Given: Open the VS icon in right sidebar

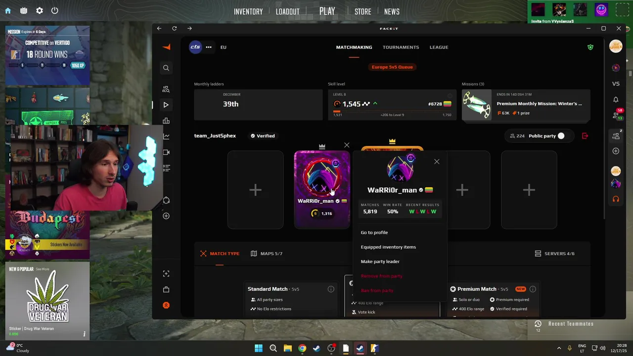Looking at the screenshot, I should (x=616, y=84).
